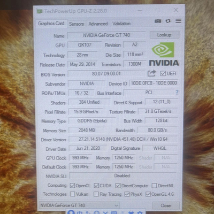
Task: Click the GPU-Z title bar app icon
Action: coord(40,11)
